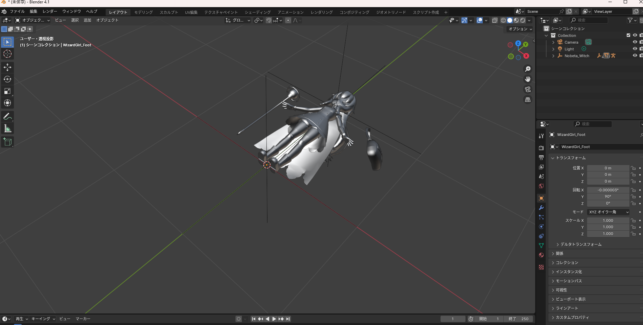Expand the Nobeta_Witch tree item
The width and height of the screenshot is (643, 325).
click(554, 56)
